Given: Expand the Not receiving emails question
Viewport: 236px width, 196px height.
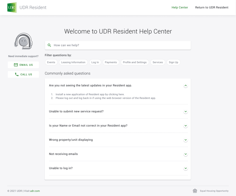Looking at the screenshot, I should tap(185, 154).
